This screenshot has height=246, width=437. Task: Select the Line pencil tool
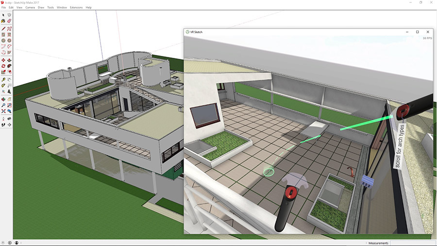pyautogui.click(x=3, y=29)
